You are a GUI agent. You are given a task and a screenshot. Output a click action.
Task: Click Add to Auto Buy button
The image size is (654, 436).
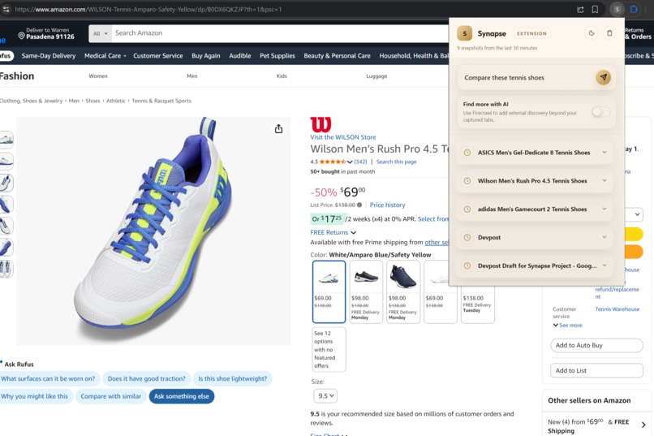pos(596,345)
